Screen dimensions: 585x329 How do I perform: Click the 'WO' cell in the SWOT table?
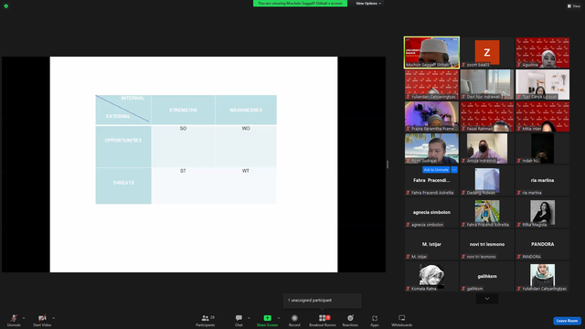246,146
